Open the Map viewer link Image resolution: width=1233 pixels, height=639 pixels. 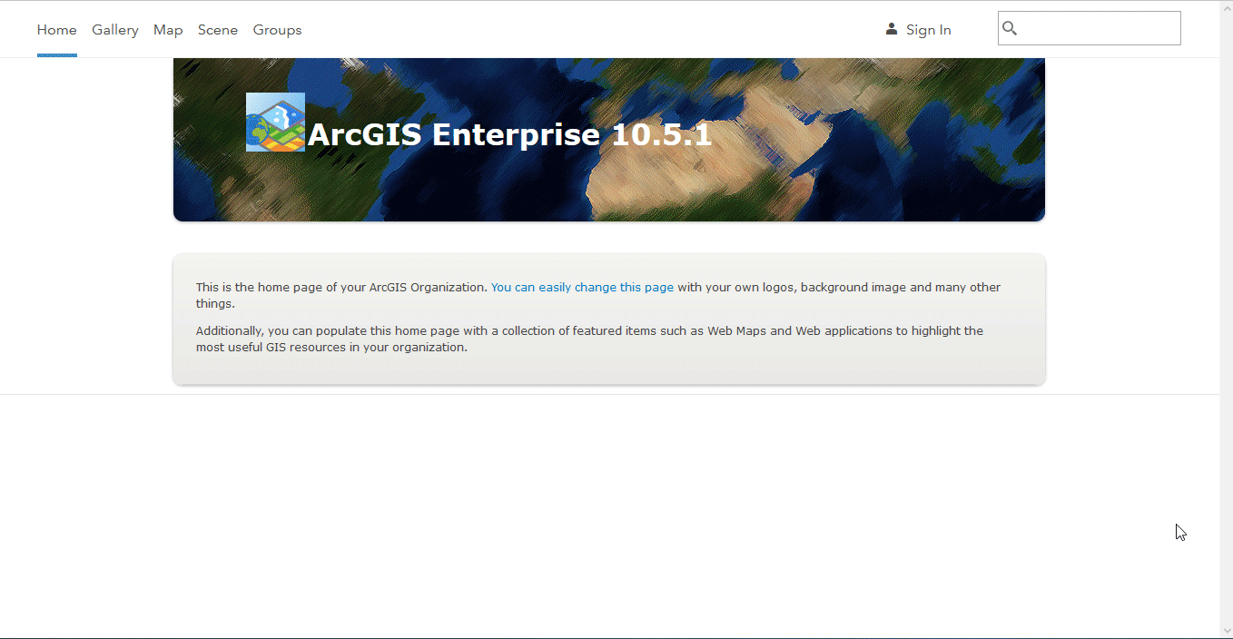click(168, 30)
